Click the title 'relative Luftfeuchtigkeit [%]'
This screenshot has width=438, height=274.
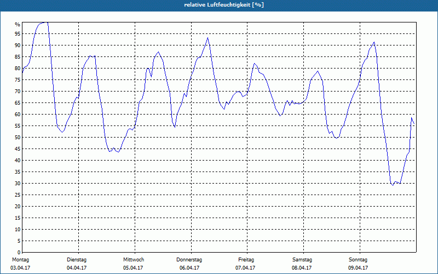coord(224,5)
